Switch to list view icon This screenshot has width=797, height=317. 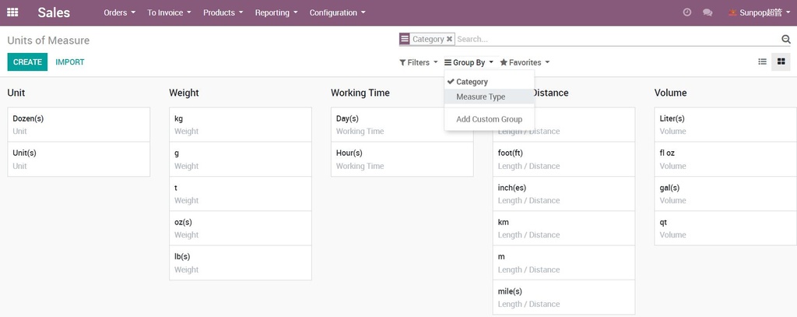click(763, 62)
